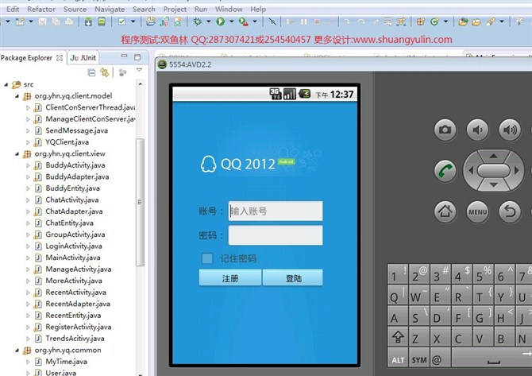Open the Window menu
This screenshot has height=376, width=532.
pyautogui.click(x=229, y=10)
